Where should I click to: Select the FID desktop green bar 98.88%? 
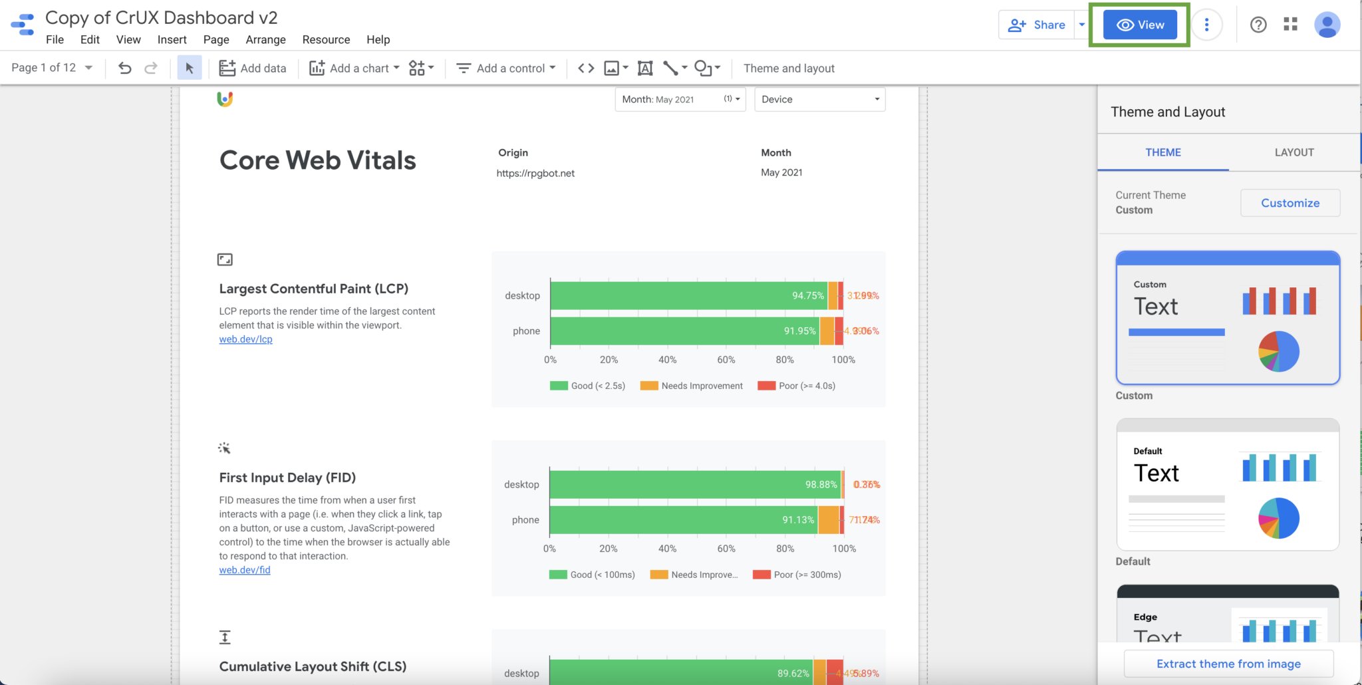pos(695,484)
